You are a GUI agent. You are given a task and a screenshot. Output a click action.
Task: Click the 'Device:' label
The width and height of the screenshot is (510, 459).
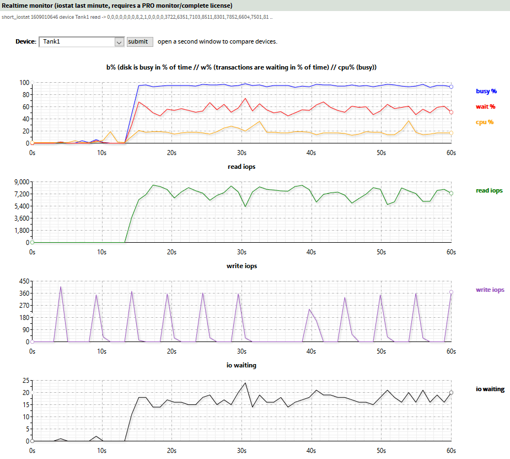[26, 41]
